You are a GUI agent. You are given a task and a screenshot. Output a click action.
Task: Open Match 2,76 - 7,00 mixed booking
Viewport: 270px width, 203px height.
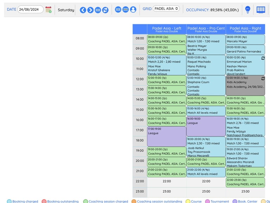click(245, 126)
